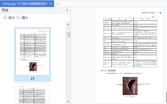
Task: Click the thumbnail panel scrollbar handle
Action: click(x=68, y=35)
